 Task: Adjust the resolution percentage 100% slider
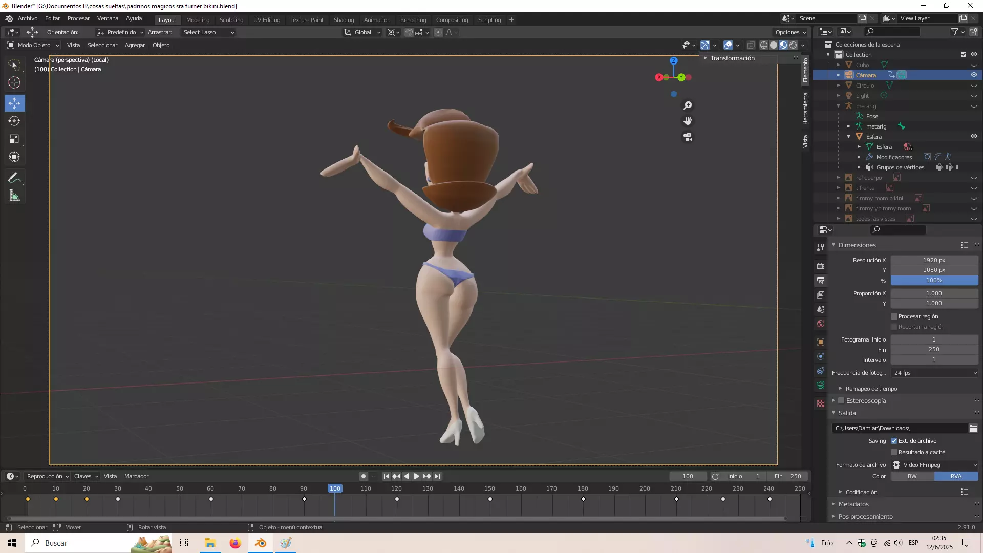tap(934, 281)
